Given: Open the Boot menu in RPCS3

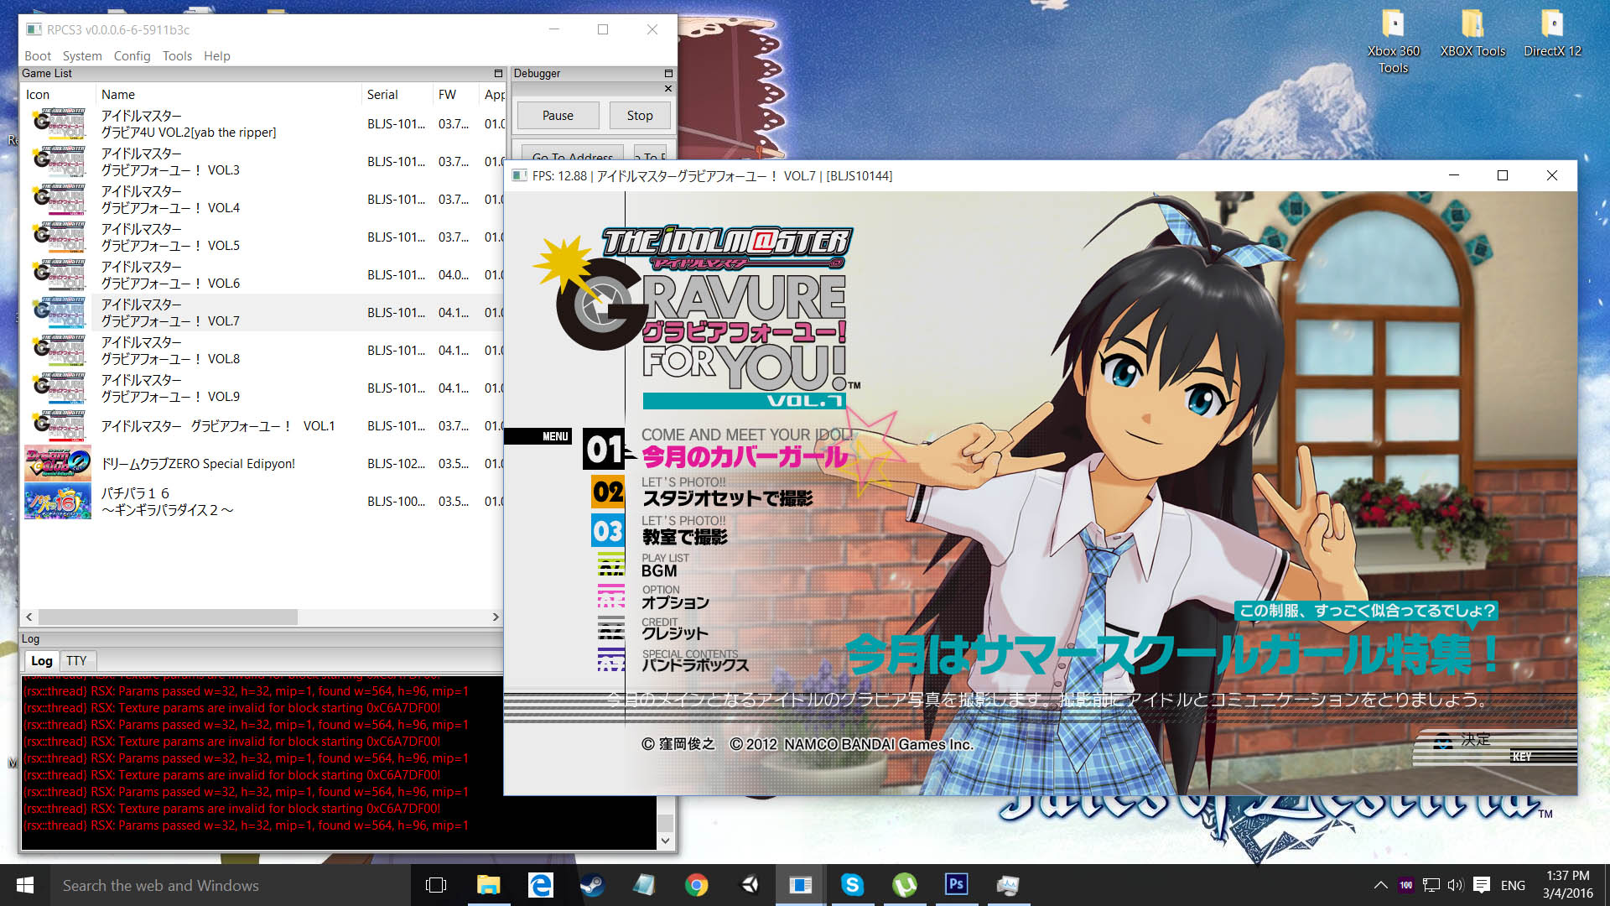Looking at the screenshot, I should pyautogui.click(x=38, y=55).
